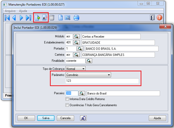Click the Finalidade field with corrente
Screen dimensions: 174x128
click(75, 61)
